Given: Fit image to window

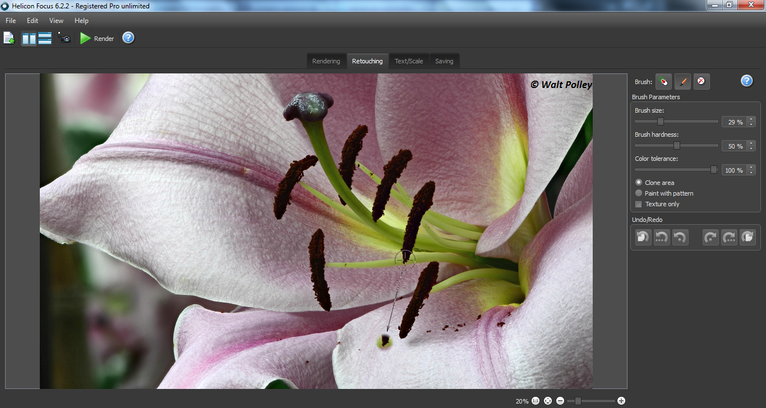Looking at the screenshot, I should click(x=548, y=401).
